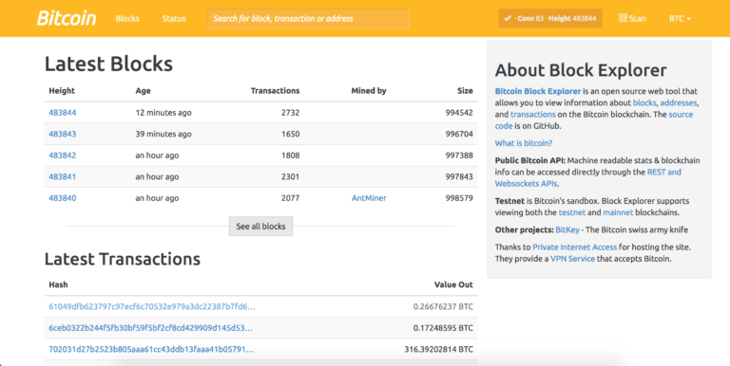Image resolution: width=730 pixels, height=366 pixels.
Task: Click the 994542 size cell
Action: [459, 113]
